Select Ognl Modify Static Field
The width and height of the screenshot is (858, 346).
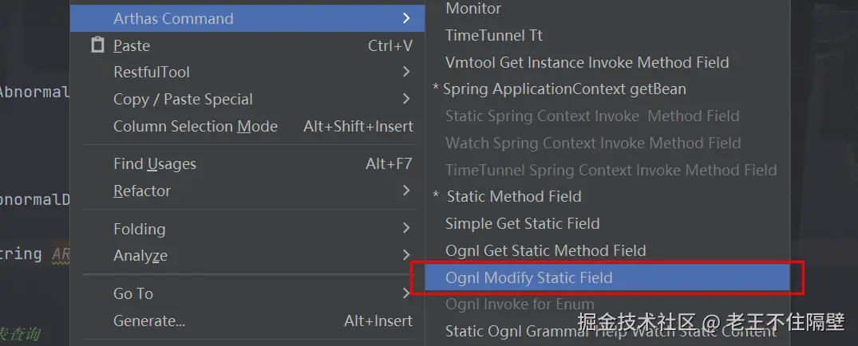(529, 277)
